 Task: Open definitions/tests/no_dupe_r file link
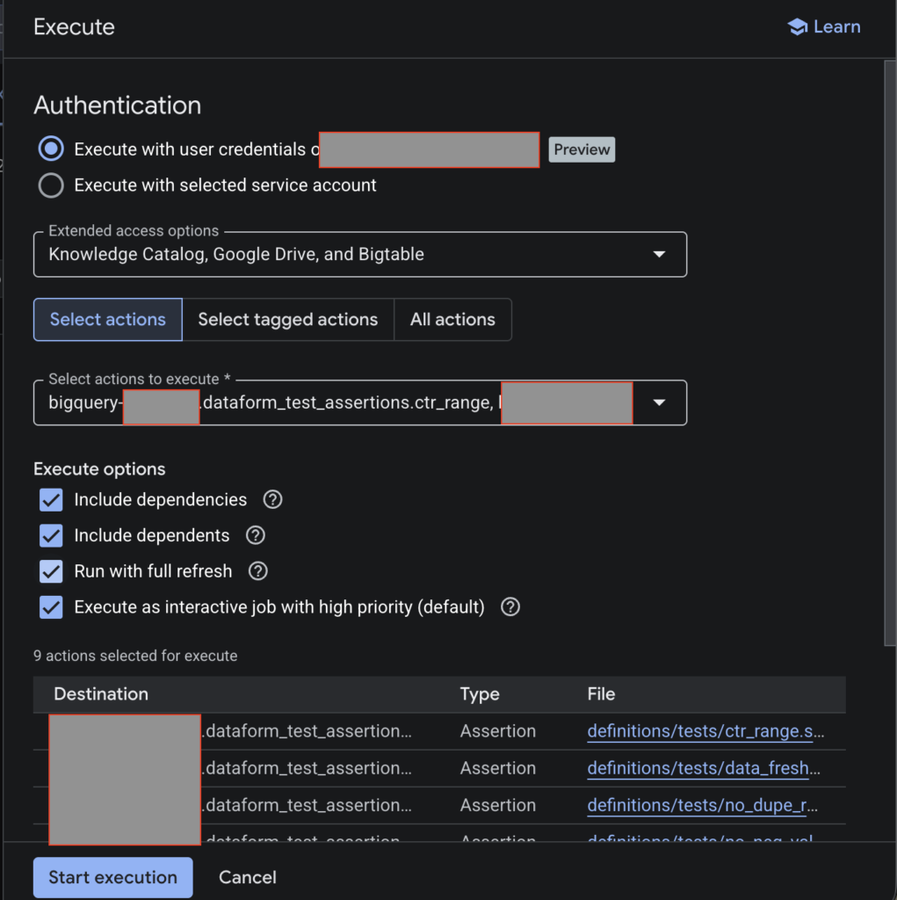[x=703, y=805]
